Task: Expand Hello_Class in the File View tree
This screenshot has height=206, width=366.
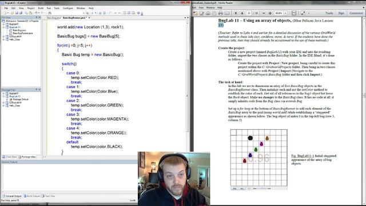Action: [x=3, y=39]
